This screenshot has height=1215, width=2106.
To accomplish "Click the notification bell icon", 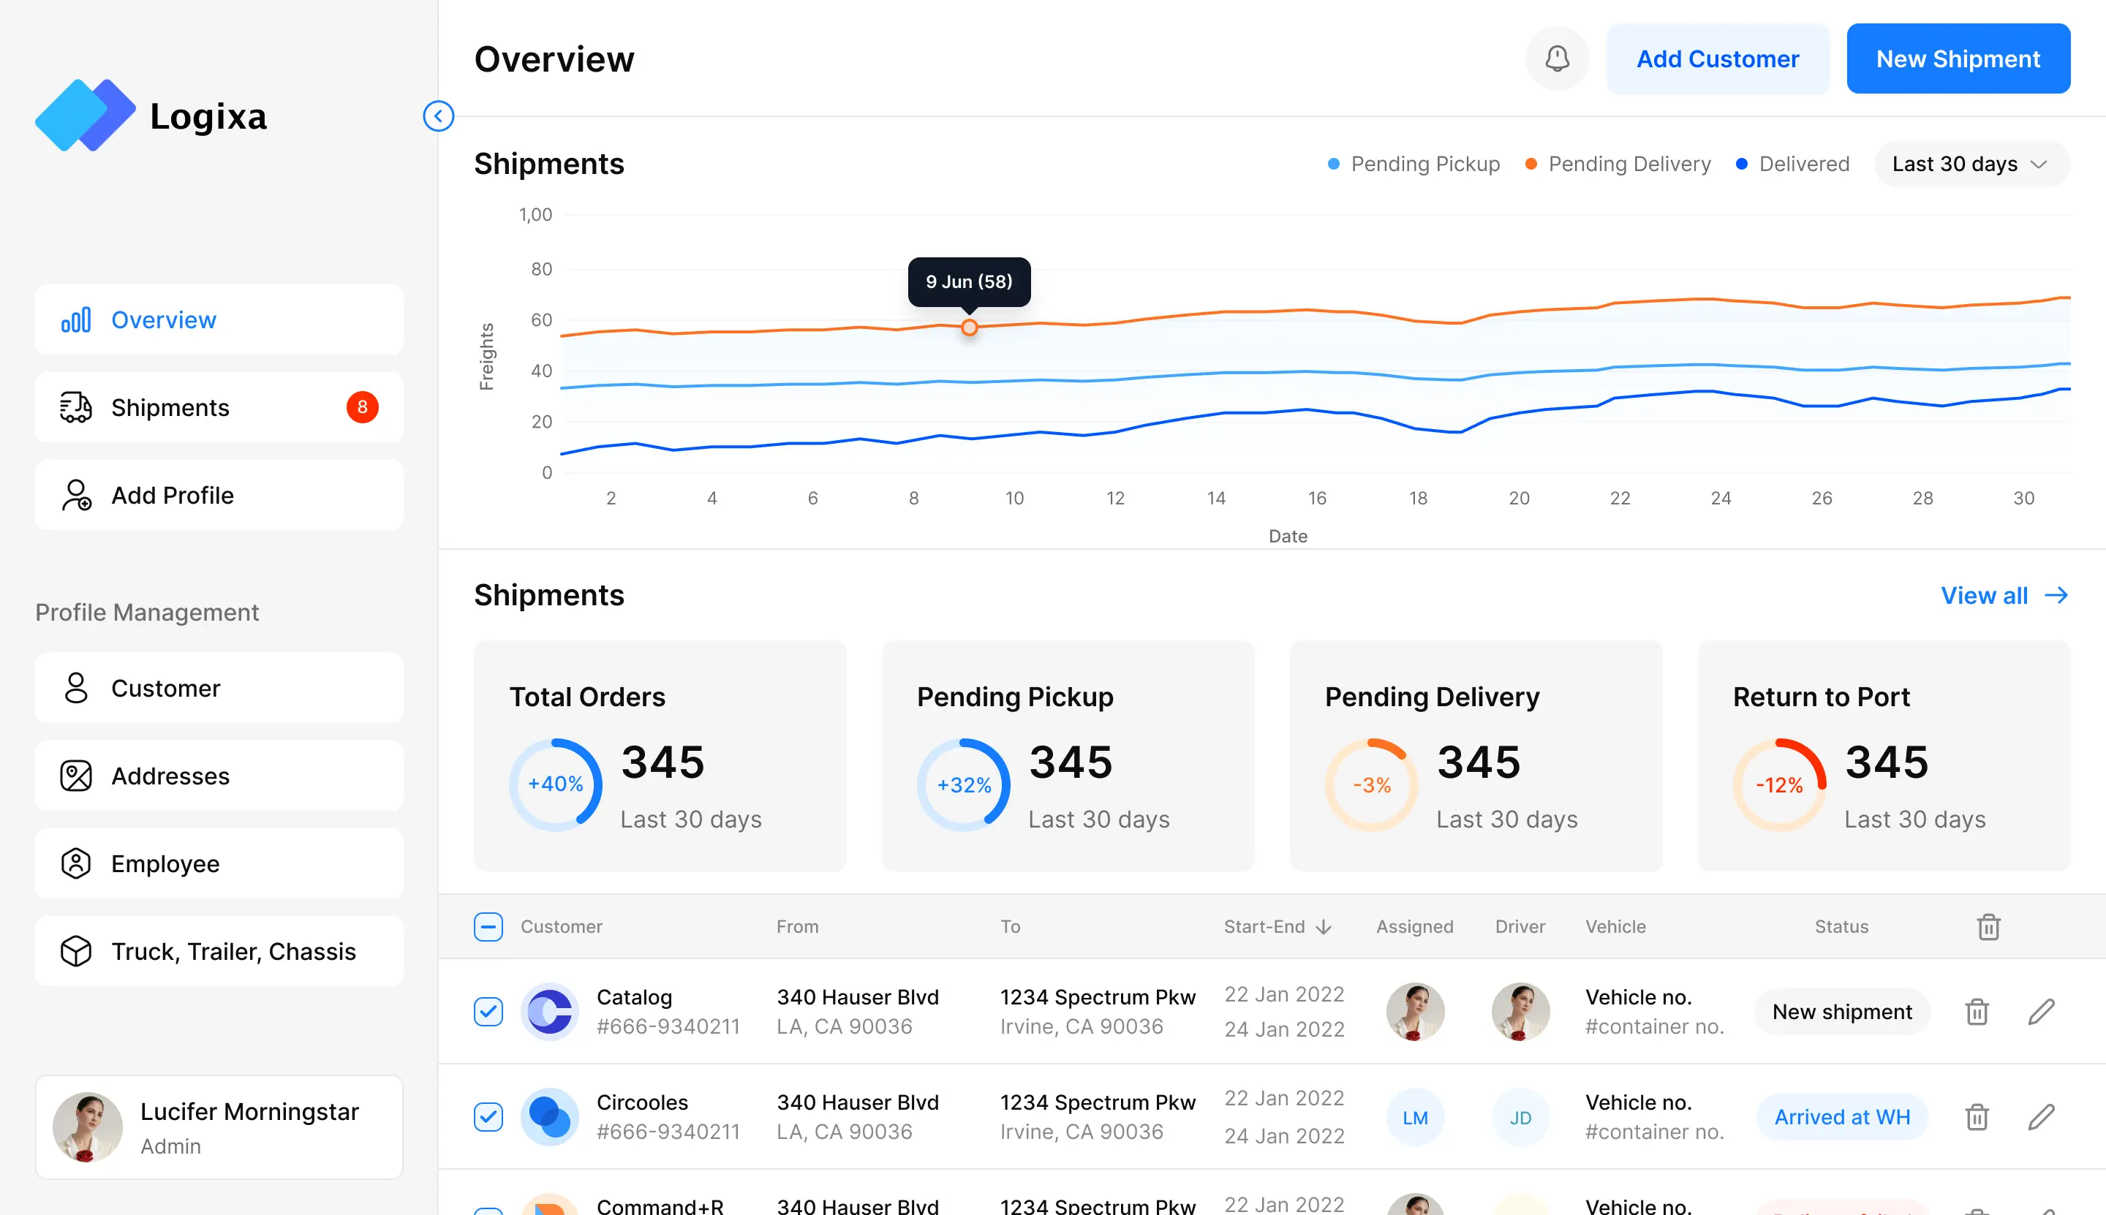I will coord(1557,58).
